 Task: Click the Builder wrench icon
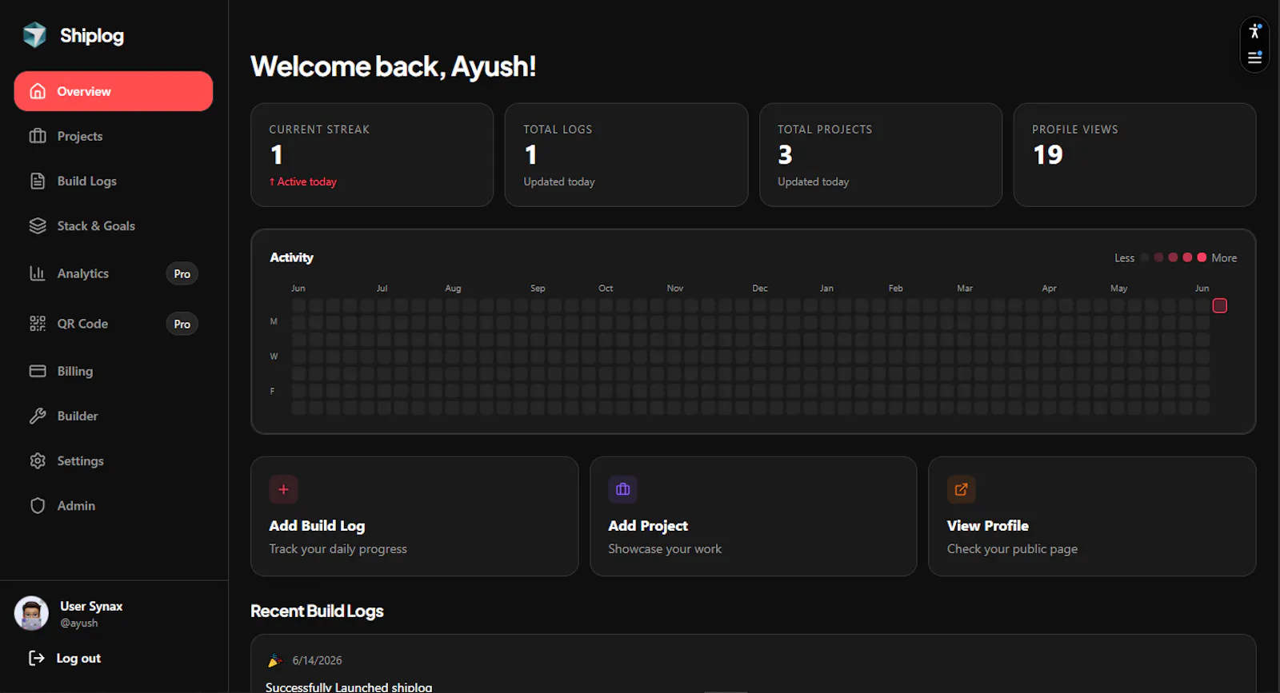(x=38, y=416)
